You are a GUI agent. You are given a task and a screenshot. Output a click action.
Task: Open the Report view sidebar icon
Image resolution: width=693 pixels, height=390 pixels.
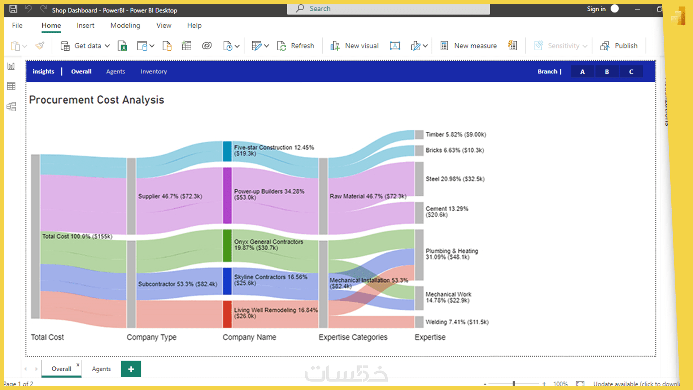click(11, 66)
